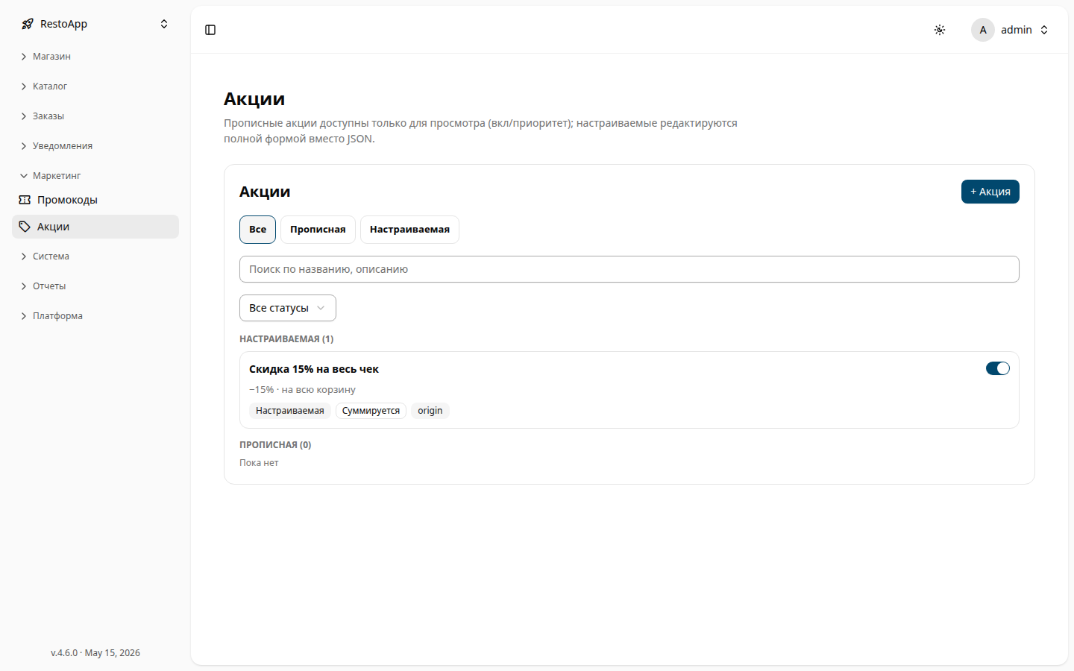
Task: Open the Скидка 15% на весь чек promotion
Action: click(x=314, y=369)
